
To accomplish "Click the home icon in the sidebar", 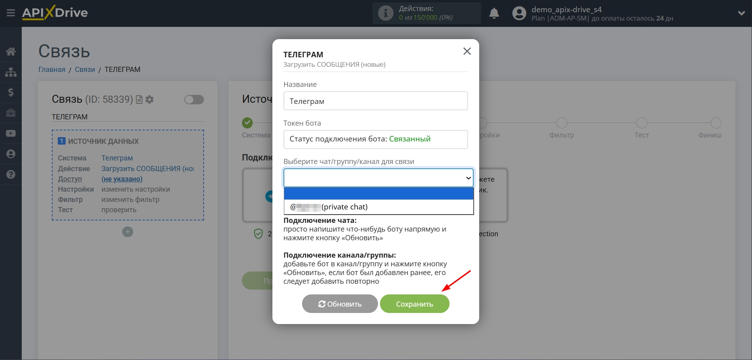I will pyautogui.click(x=11, y=51).
